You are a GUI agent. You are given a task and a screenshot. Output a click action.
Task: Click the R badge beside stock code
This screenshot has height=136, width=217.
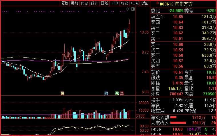coord(158,3)
